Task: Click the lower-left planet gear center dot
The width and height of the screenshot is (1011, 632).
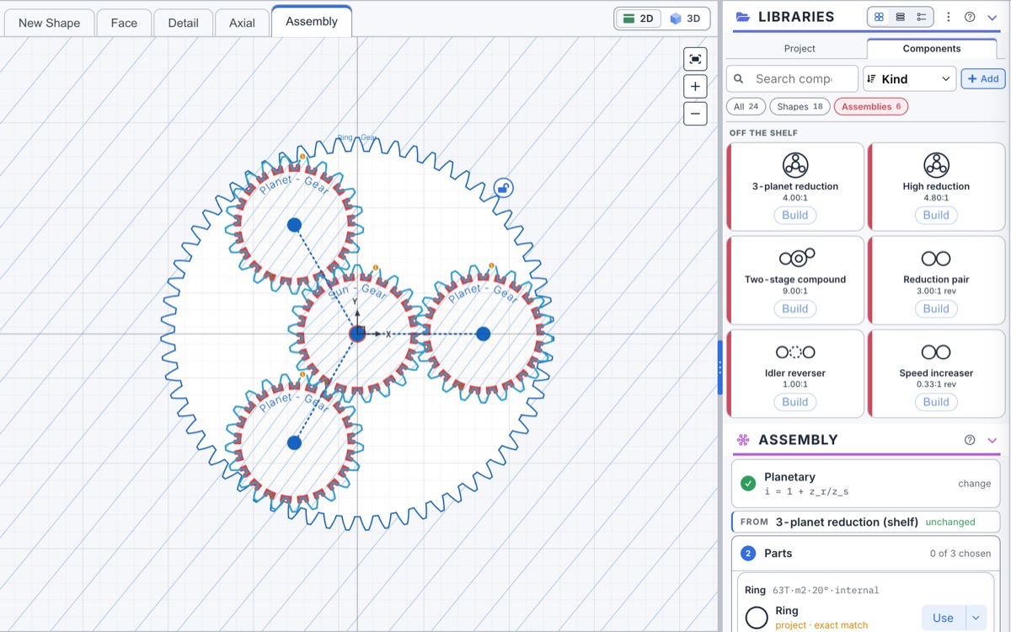Action: (x=294, y=442)
